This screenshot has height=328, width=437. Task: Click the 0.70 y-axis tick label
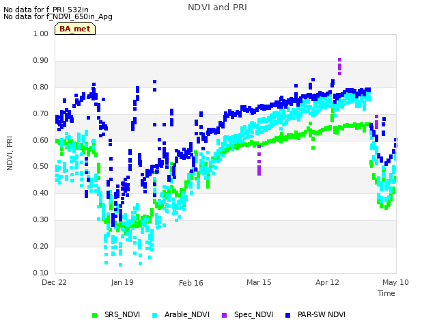click(41, 114)
